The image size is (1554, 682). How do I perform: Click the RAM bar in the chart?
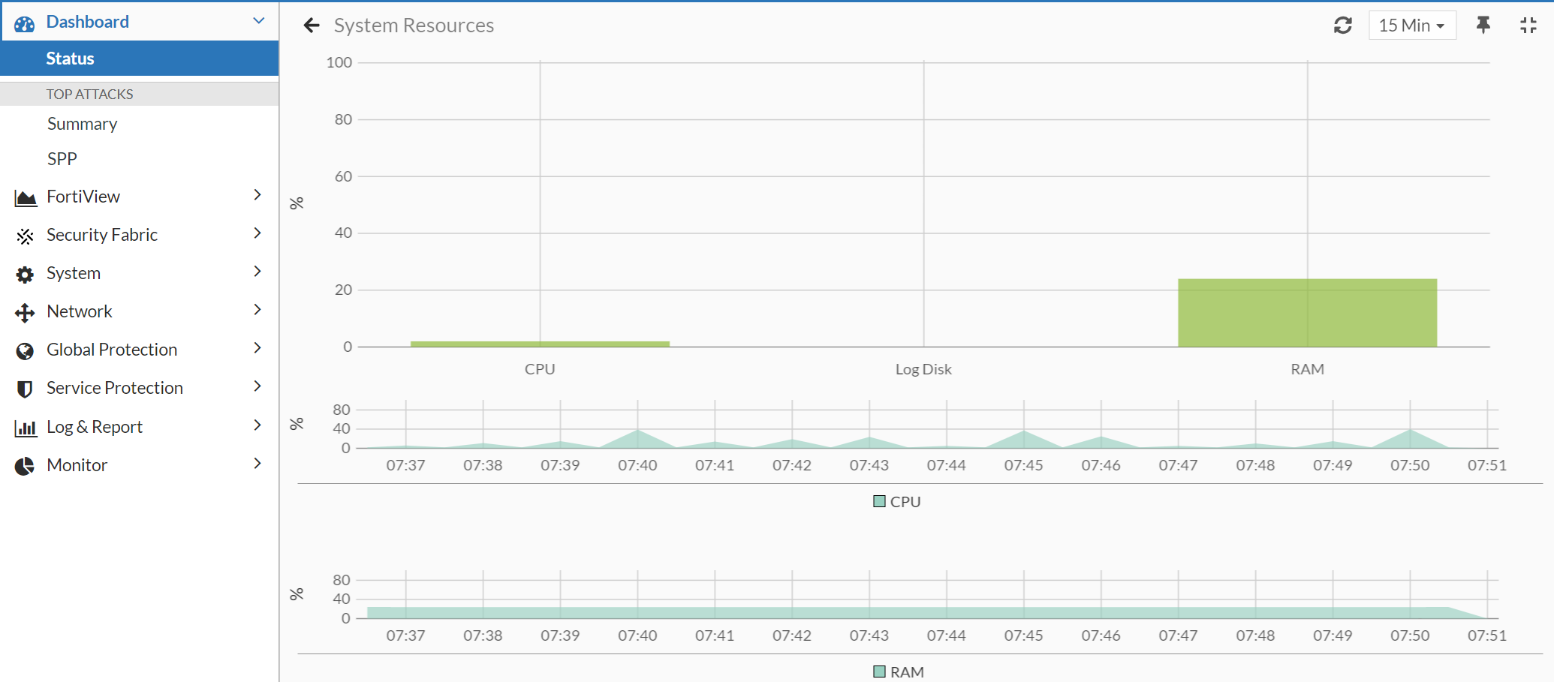[1307, 313]
